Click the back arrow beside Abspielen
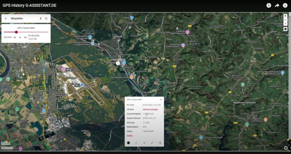291x154 pixels. (x=6, y=18)
